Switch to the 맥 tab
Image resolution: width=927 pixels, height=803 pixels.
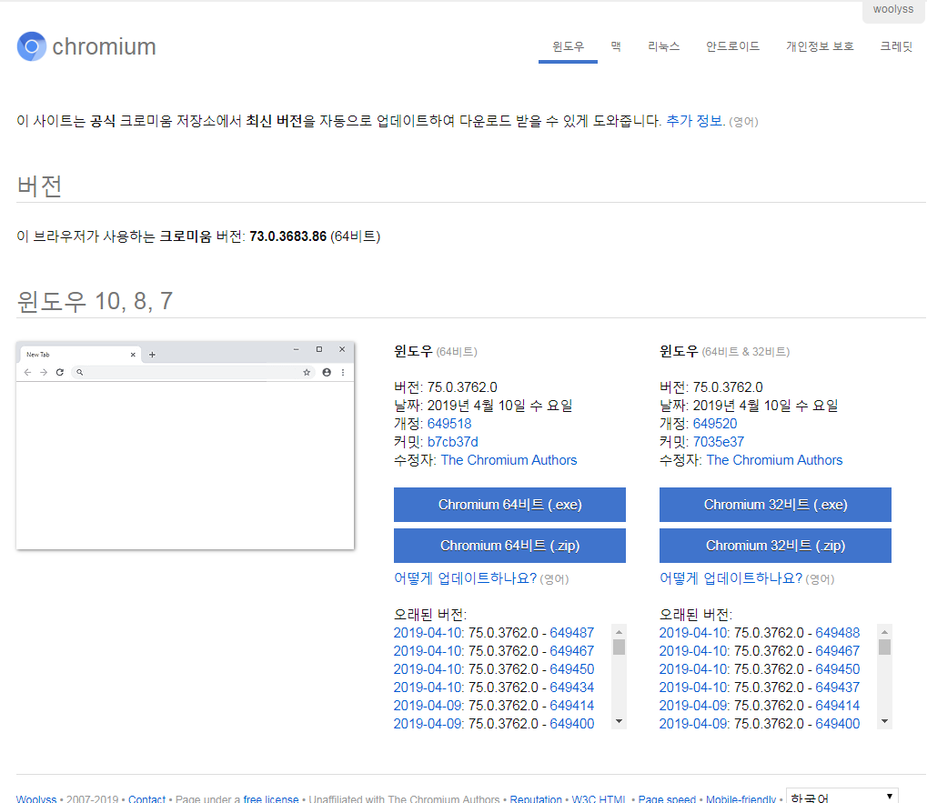point(616,46)
